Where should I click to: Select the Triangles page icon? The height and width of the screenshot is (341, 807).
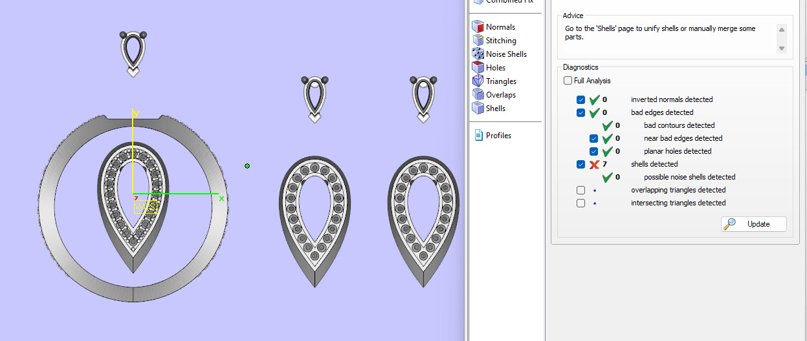478,81
